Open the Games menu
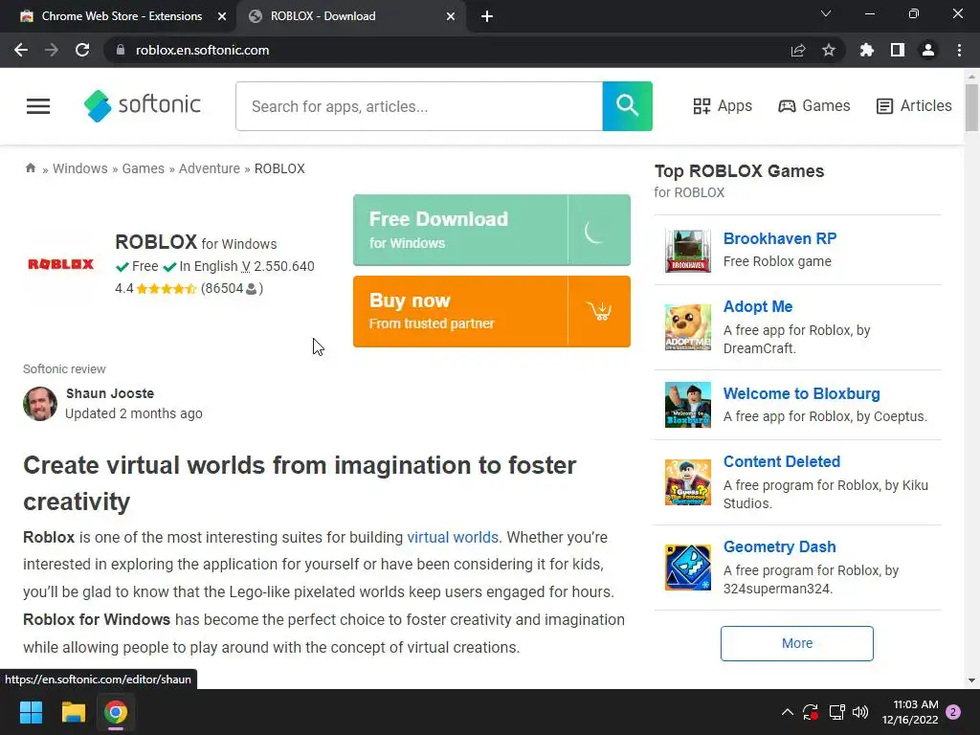 click(813, 106)
